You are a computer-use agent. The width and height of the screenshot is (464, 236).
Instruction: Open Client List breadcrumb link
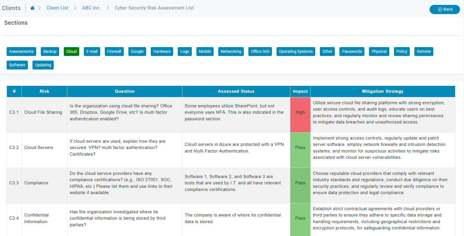pos(57,8)
